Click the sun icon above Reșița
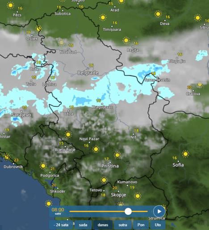209x230 pixels. (x=126, y=40)
